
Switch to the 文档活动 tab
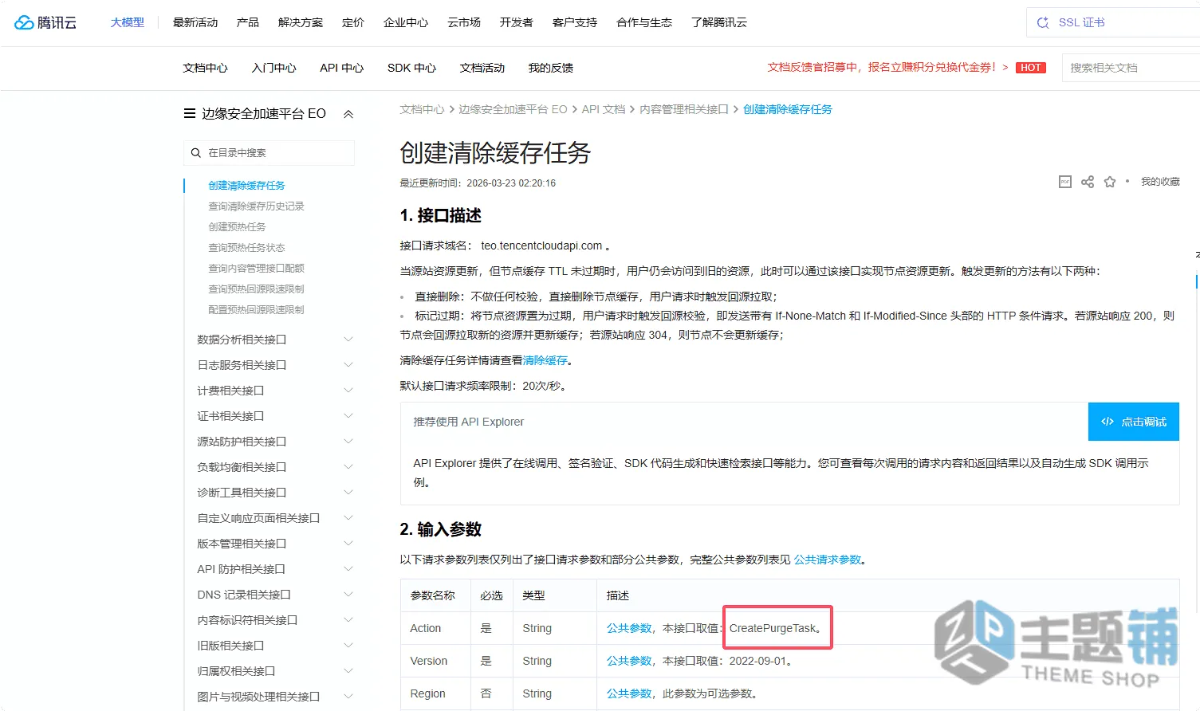(482, 68)
